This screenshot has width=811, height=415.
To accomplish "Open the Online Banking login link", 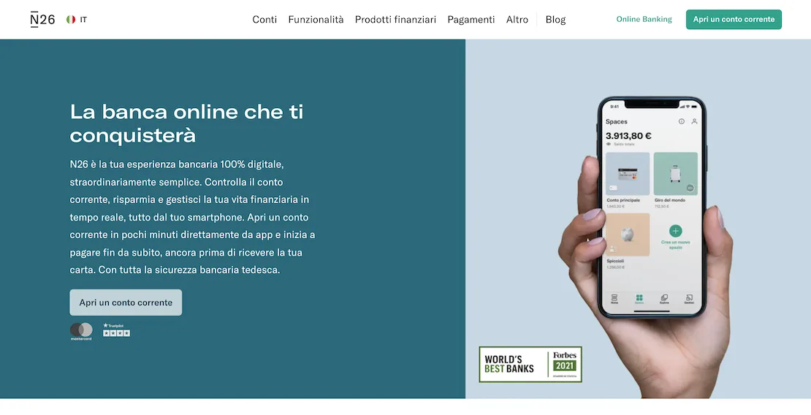I will pos(644,19).
